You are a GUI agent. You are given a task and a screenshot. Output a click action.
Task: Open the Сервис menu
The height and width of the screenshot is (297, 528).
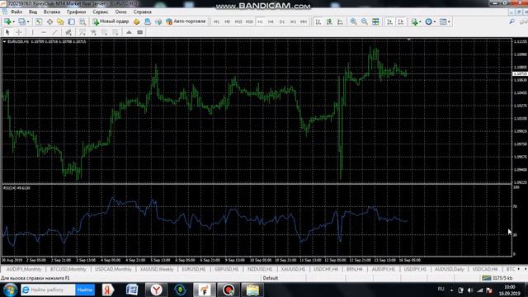pyautogui.click(x=101, y=12)
